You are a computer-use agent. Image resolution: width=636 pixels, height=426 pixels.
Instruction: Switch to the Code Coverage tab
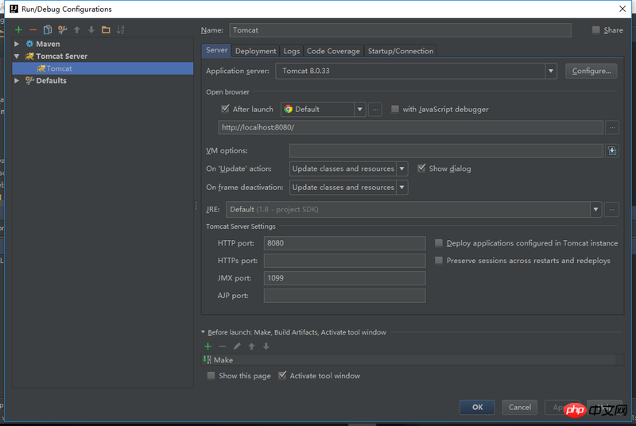tap(333, 51)
